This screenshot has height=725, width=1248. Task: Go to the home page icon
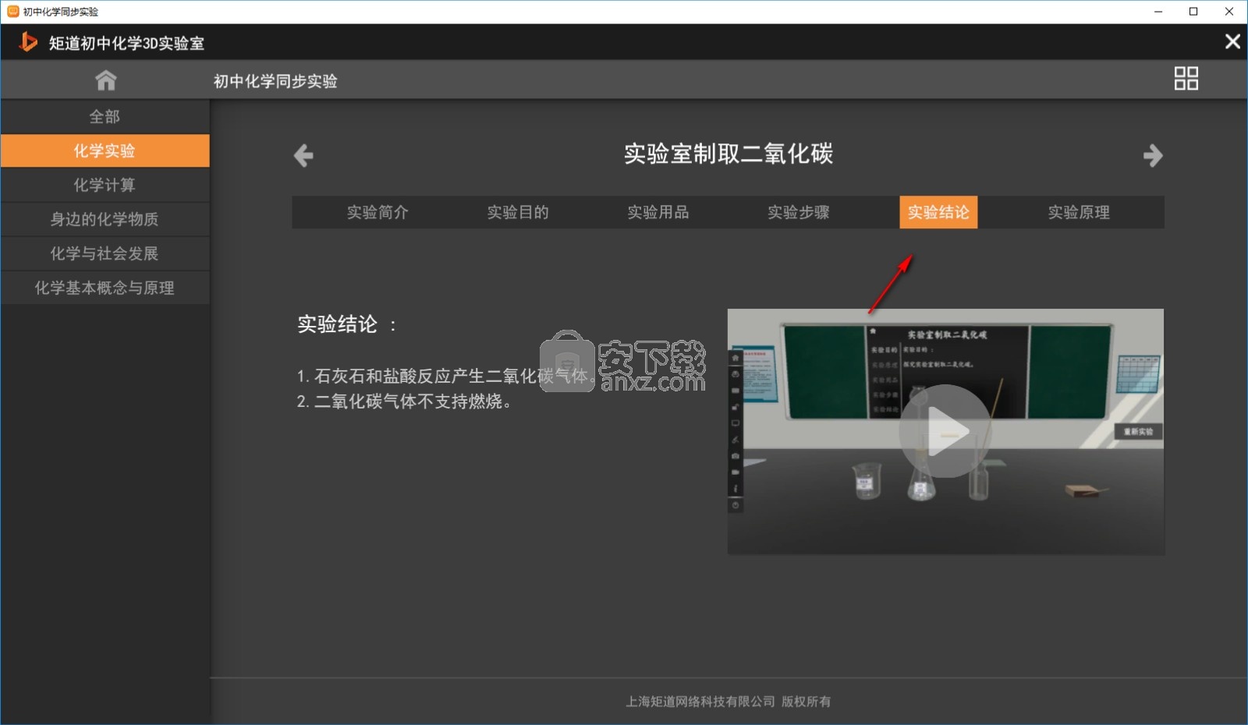point(105,80)
